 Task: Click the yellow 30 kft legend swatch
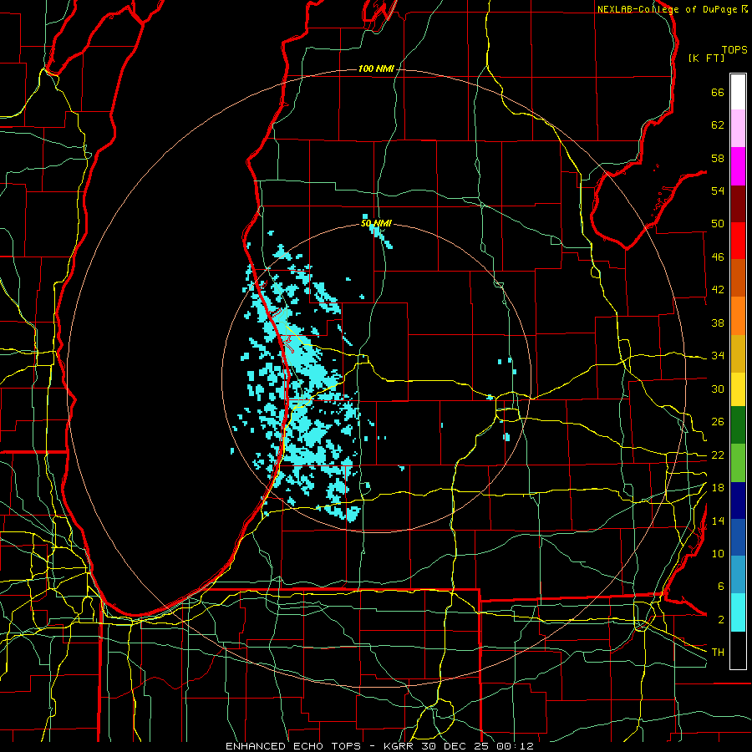(x=738, y=389)
